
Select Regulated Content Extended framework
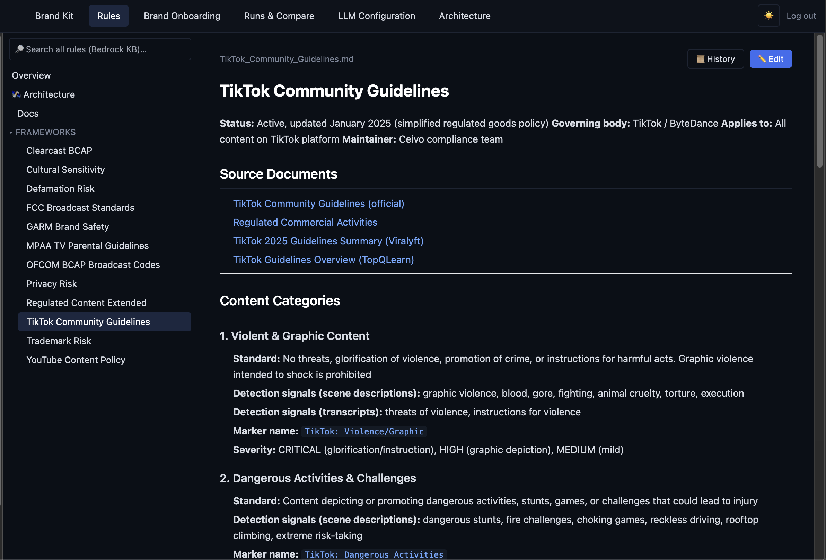click(x=105, y=302)
